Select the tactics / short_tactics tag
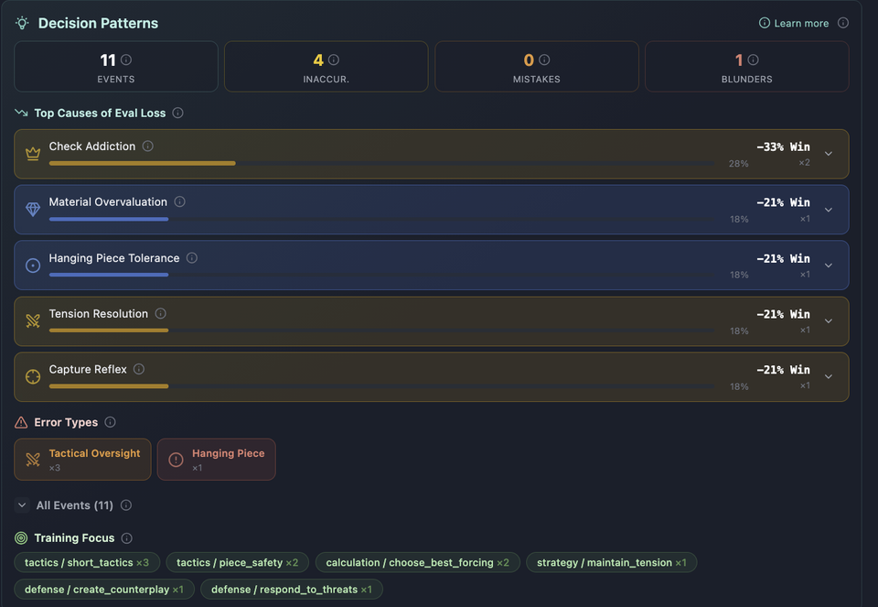The image size is (878, 607). [x=87, y=562]
